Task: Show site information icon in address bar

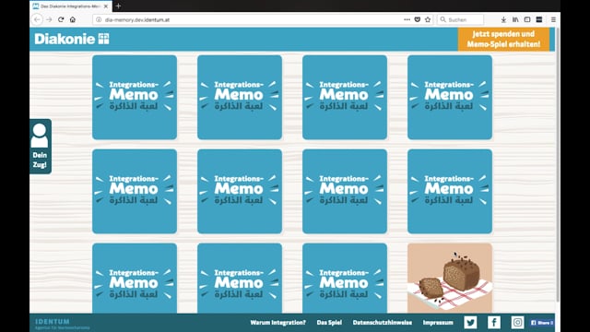Action: (99, 19)
